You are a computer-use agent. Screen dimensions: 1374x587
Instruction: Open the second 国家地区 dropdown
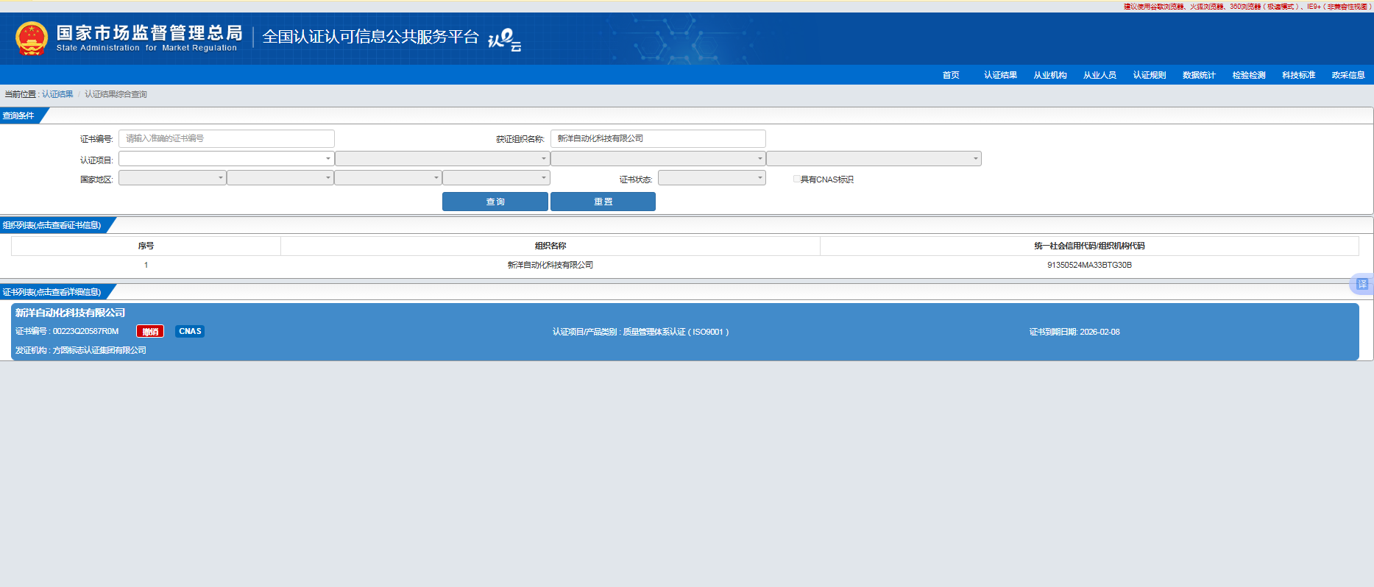[x=280, y=178]
